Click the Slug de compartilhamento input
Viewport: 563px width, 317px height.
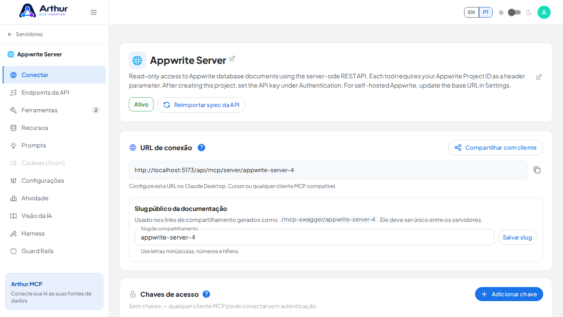pos(314,237)
